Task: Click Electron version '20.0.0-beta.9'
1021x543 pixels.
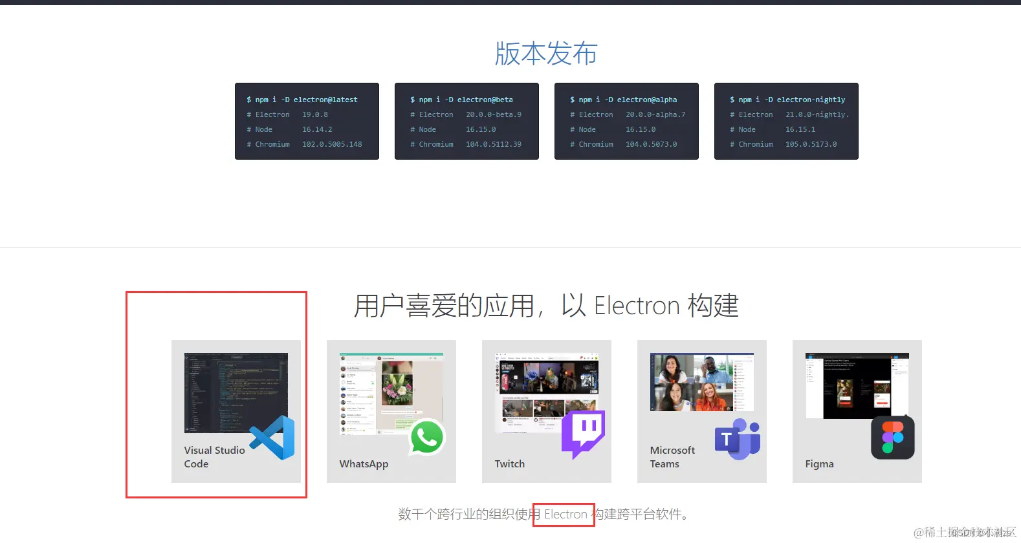Action: pyautogui.click(x=494, y=114)
